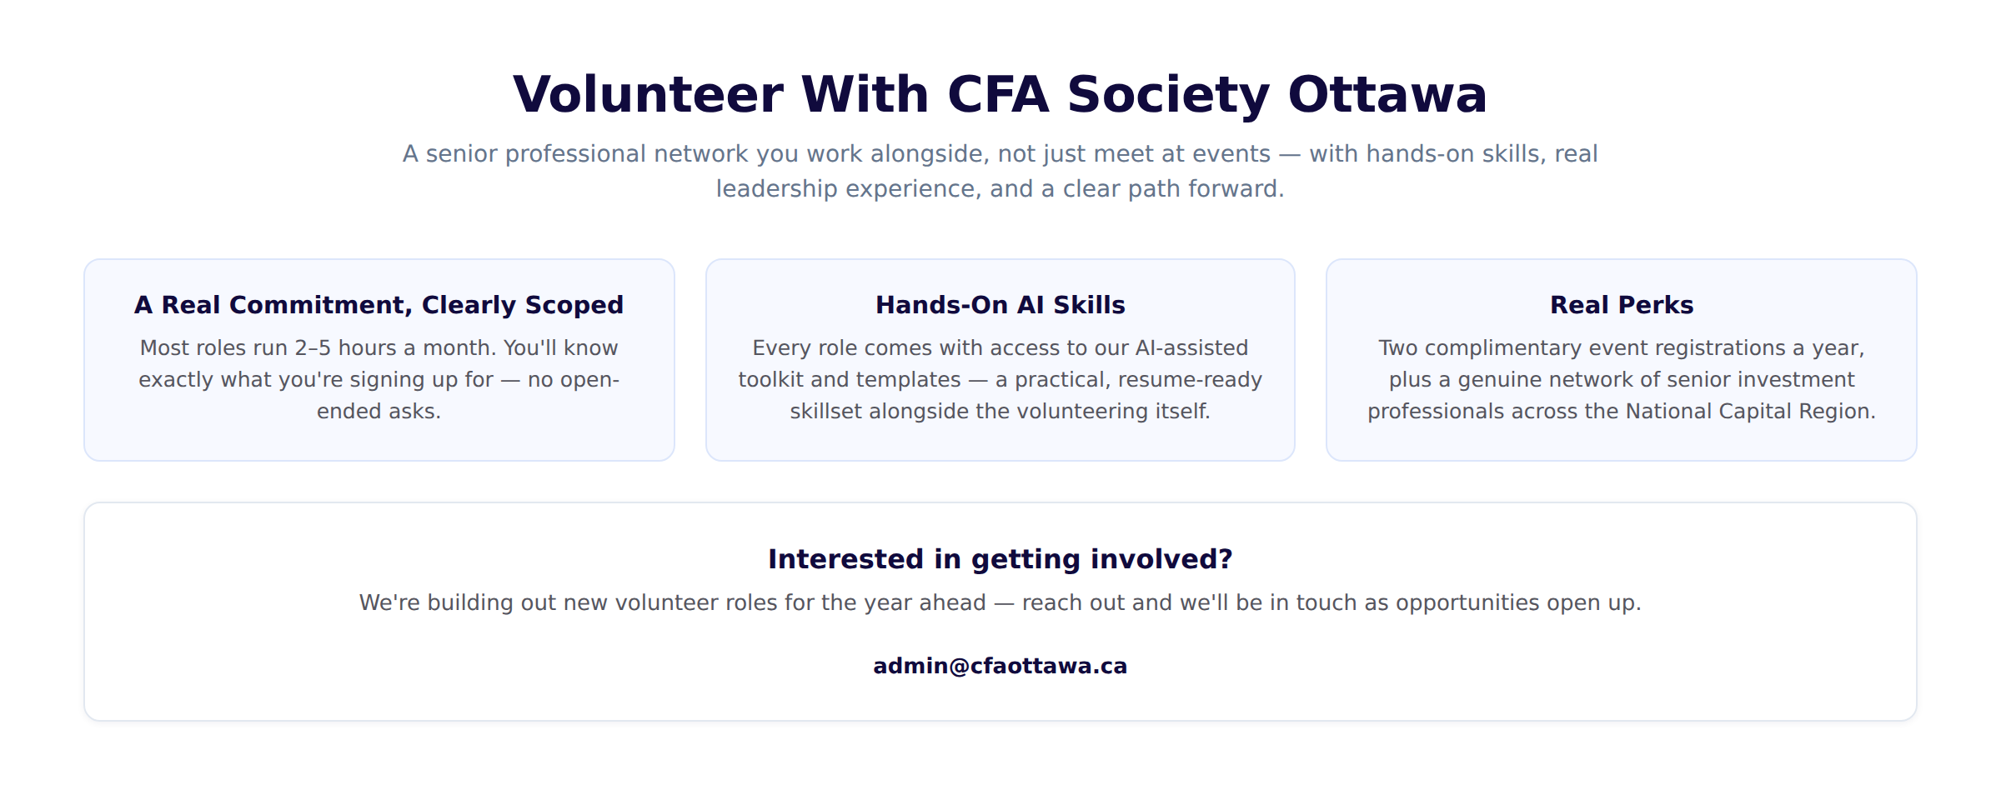The width and height of the screenshot is (2001, 805).
Task: Click the building out new volunteer roles text
Action: pyautogui.click(x=1000, y=602)
